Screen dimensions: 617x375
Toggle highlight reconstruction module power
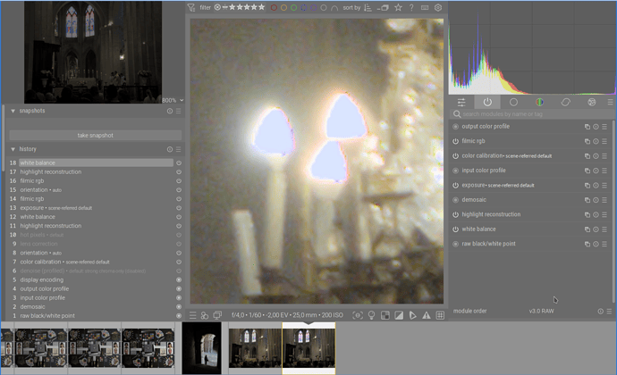point(455,214)
